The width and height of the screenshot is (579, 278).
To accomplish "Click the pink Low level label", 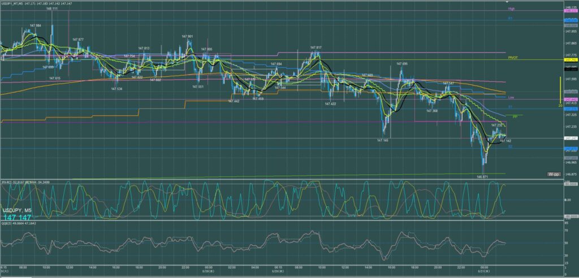I will point(511,97).
